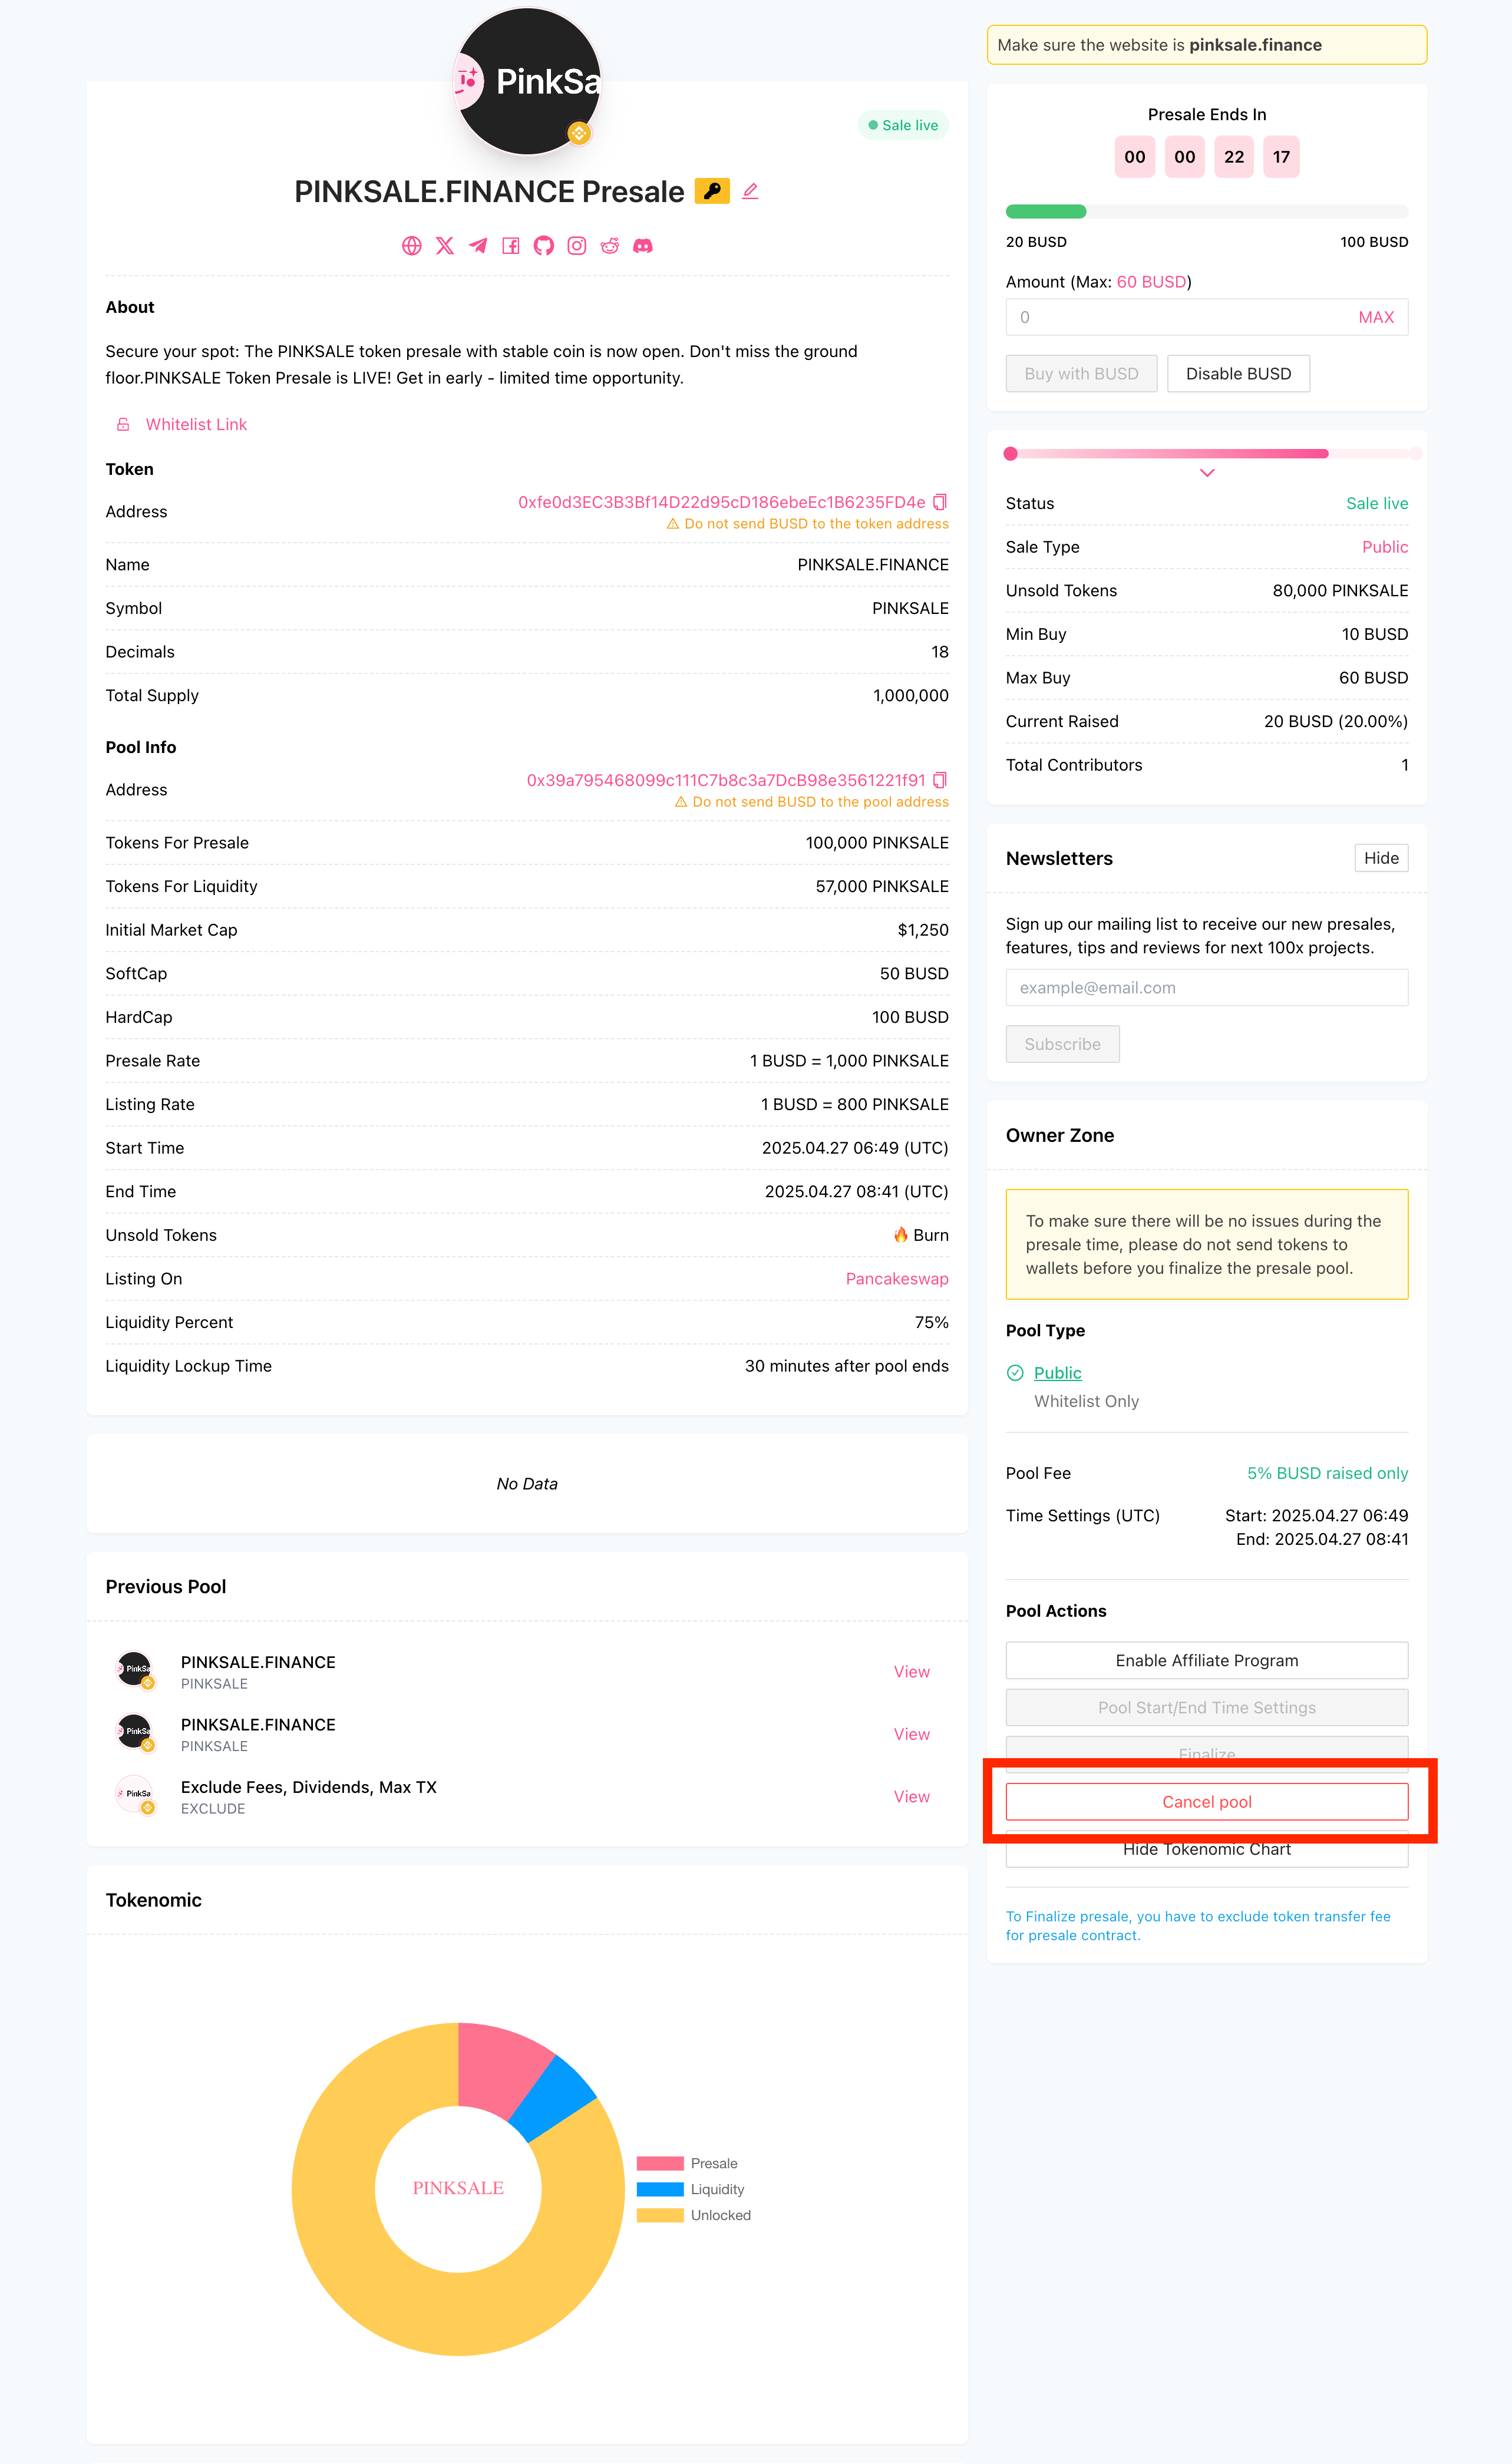Image resolution: width=1512 pixels, height=2464 pixels.
Task: Open the Whitelist Link
Action: click(196, 425)
